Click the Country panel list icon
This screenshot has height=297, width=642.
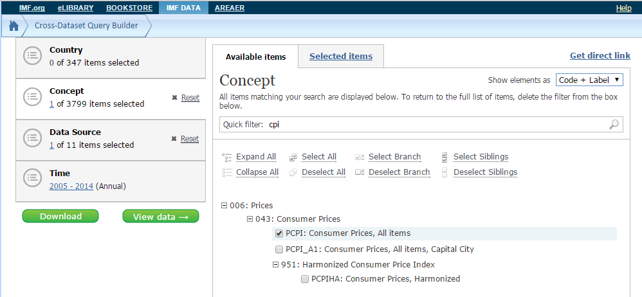tap(32, 56)
